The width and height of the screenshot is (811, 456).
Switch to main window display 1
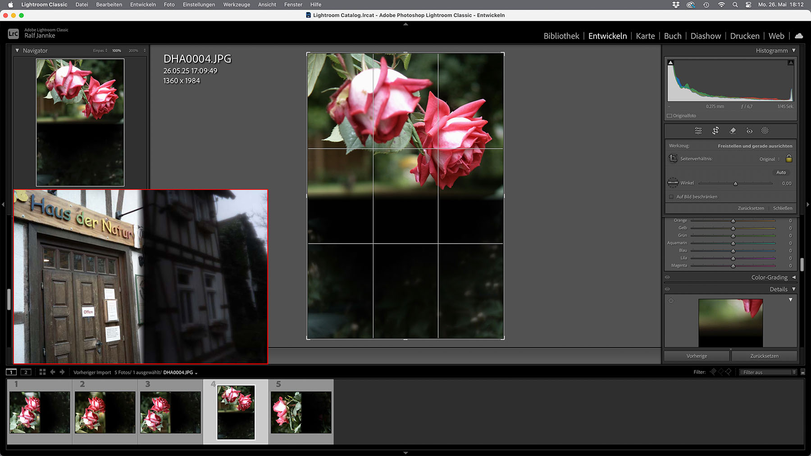pyautogui.click(x=11, y=372)
